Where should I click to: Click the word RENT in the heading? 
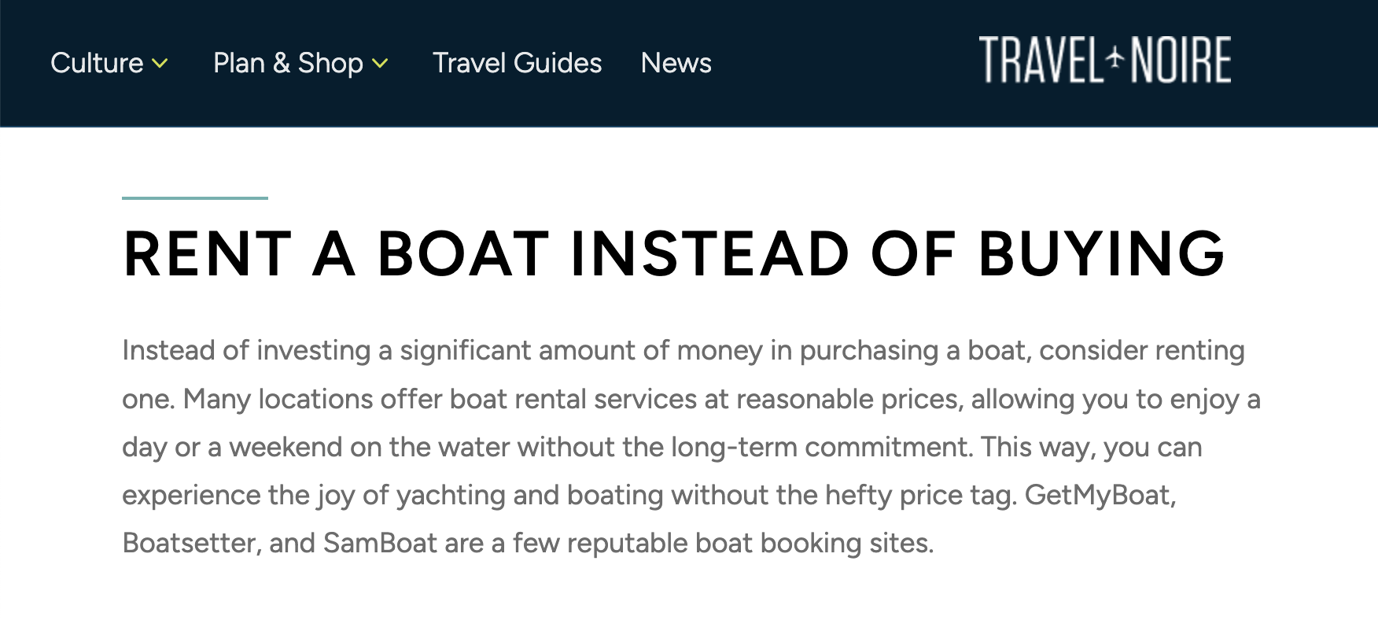pyautogui.click(x=208, y=254)
